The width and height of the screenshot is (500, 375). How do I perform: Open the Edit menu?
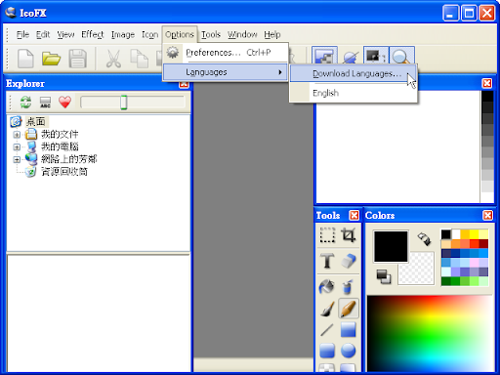(43, 34)
